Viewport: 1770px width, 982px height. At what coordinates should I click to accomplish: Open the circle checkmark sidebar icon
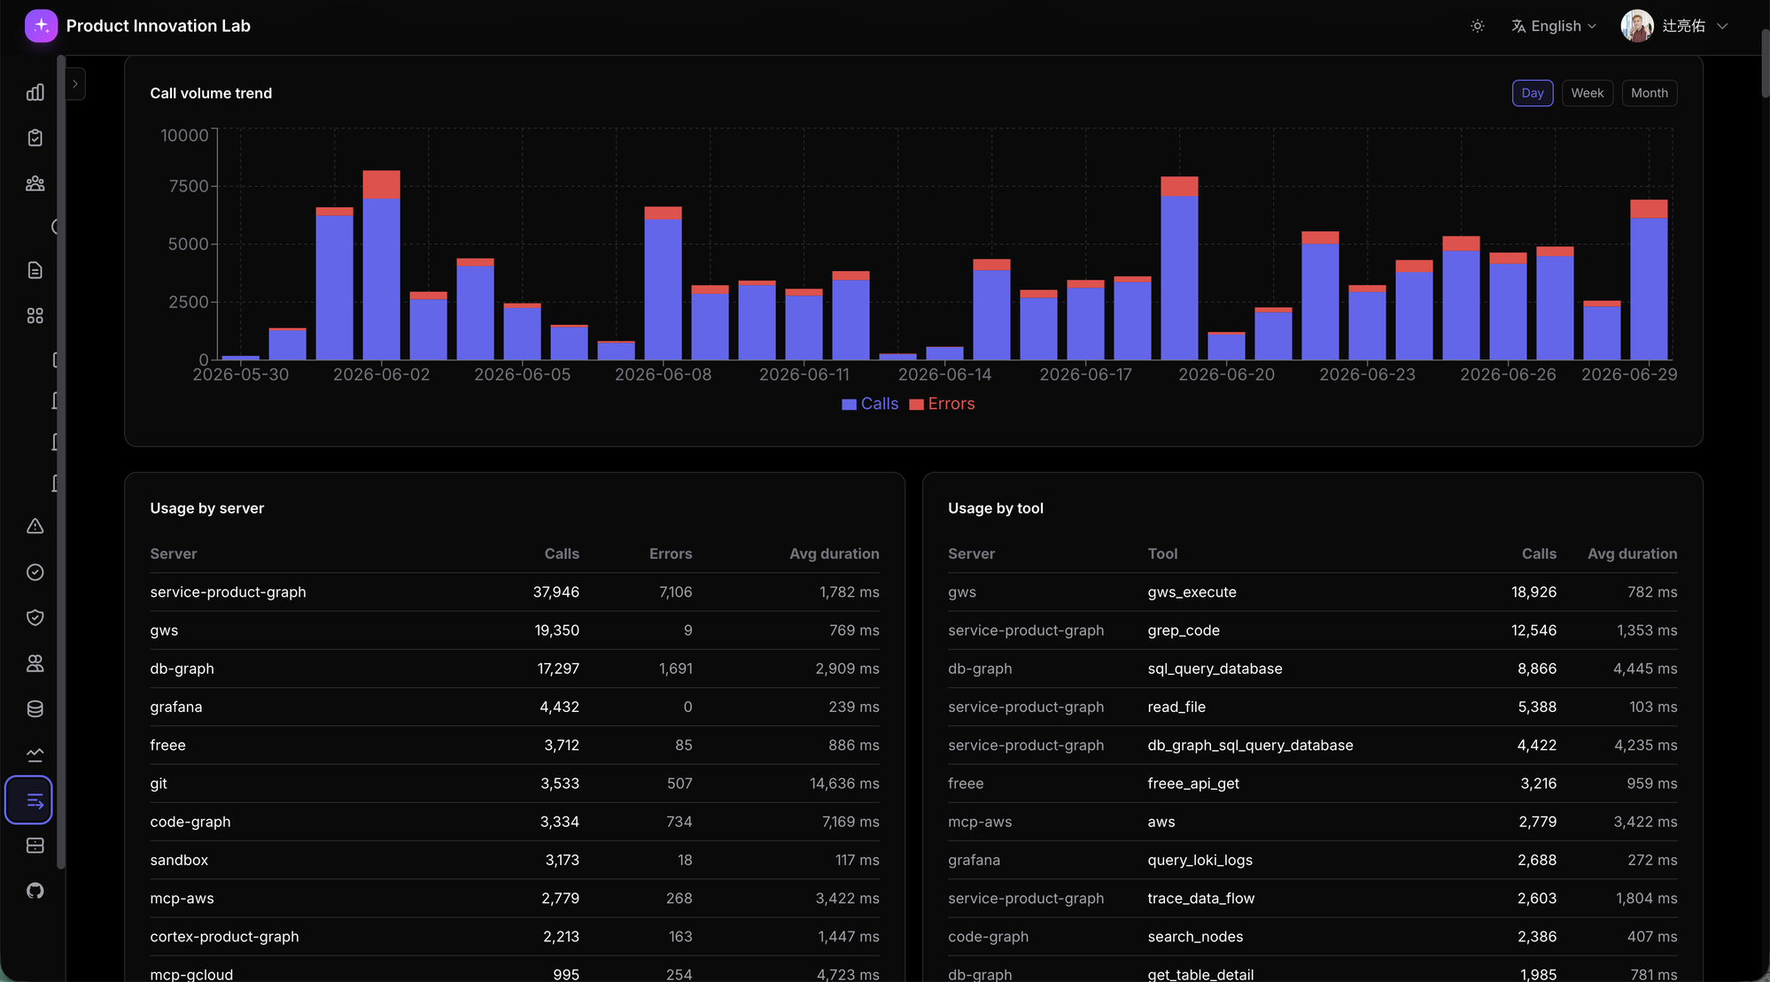pos(35,572)
